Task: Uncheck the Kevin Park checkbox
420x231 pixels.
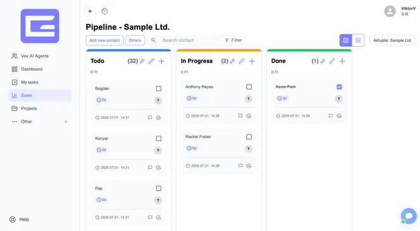Action: [x=339, y=87]
